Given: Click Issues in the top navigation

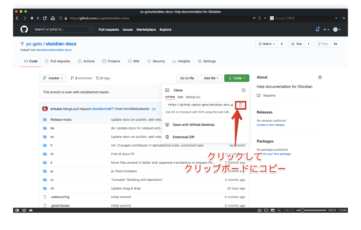Looking at the screenshot, I should pos(128,30).
